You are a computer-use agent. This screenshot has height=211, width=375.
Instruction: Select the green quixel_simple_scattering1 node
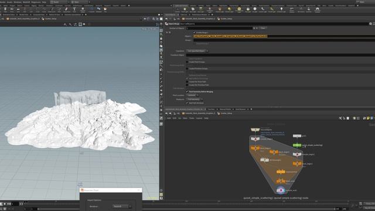(x=297, y=145)
